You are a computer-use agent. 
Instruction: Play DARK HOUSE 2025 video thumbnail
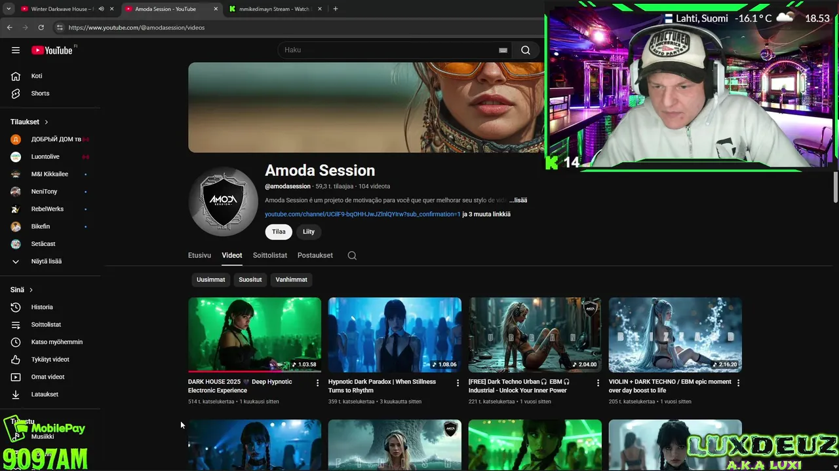tap(254, 335)
